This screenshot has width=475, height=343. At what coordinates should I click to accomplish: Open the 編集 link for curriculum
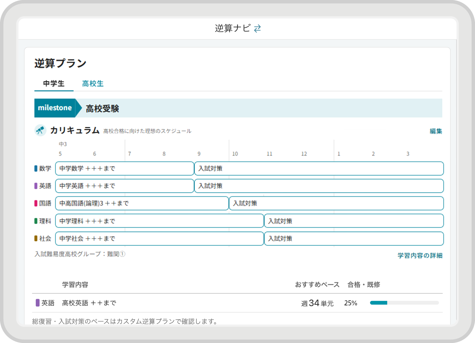tap(436, 131)
